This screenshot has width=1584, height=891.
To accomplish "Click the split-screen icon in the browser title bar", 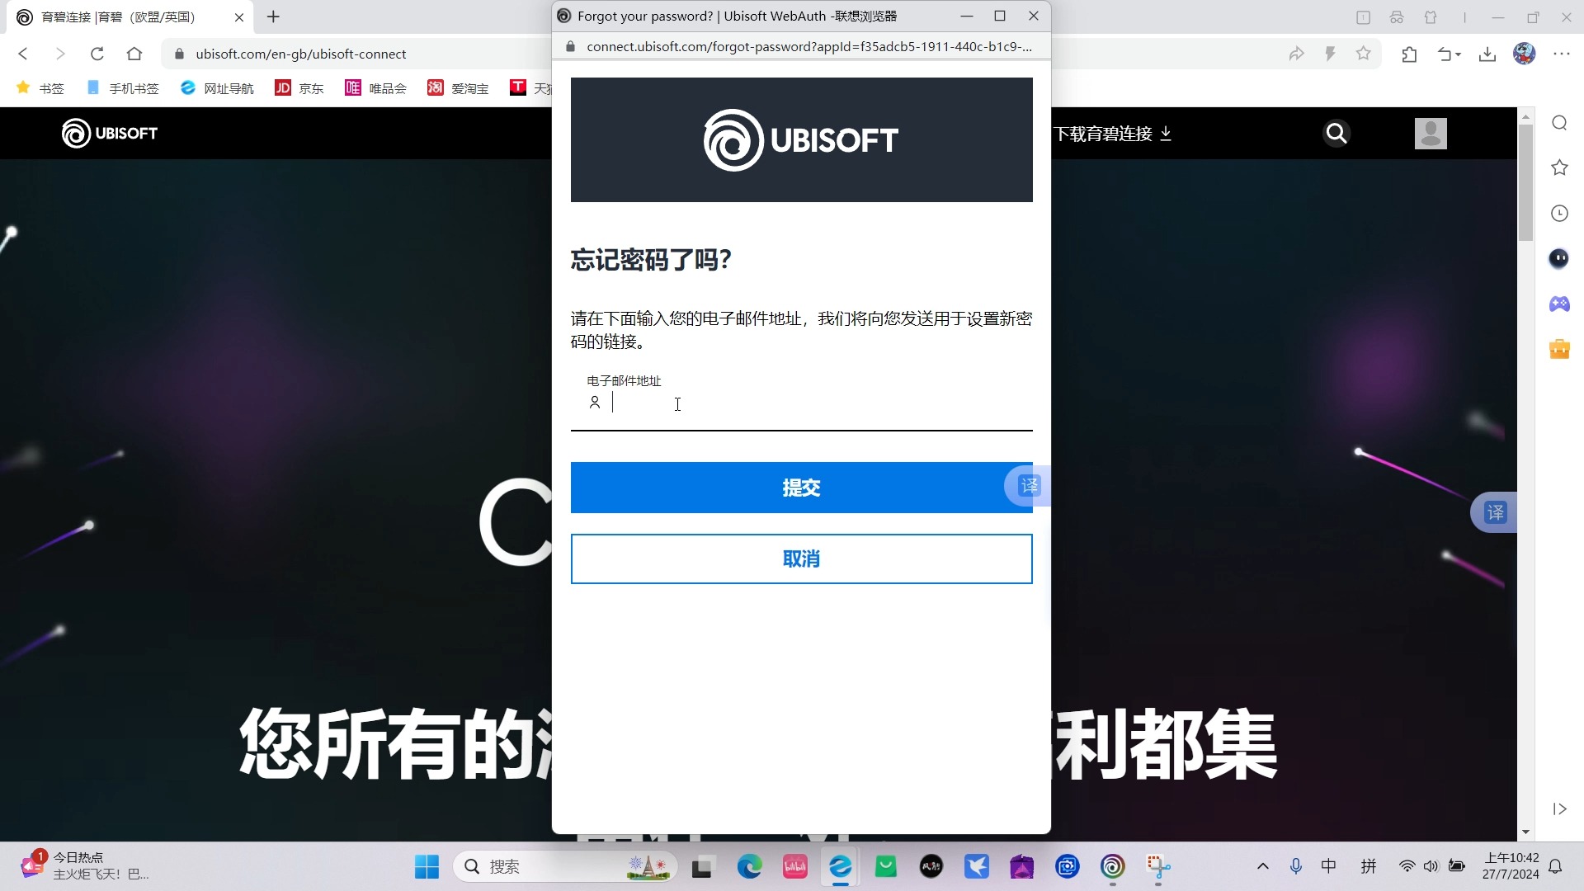I will pyautogui.click(x=1363, y=16).
